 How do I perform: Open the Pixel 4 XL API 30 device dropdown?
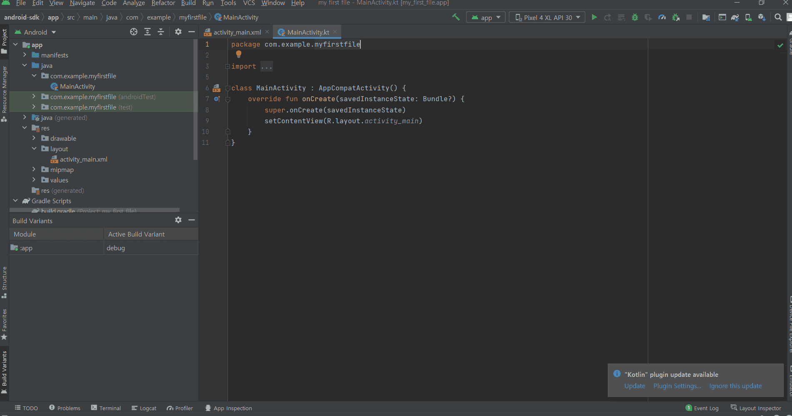547,17
